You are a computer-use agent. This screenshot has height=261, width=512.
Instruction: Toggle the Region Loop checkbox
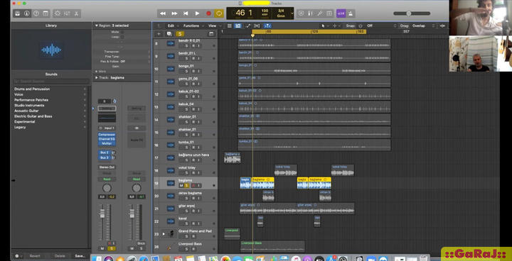122,37
